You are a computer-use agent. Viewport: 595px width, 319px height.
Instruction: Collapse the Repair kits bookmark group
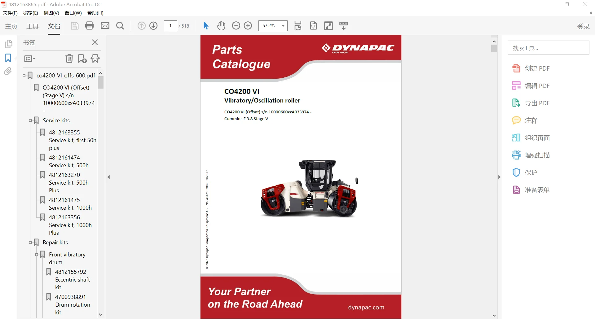click(x=30, y=243)
